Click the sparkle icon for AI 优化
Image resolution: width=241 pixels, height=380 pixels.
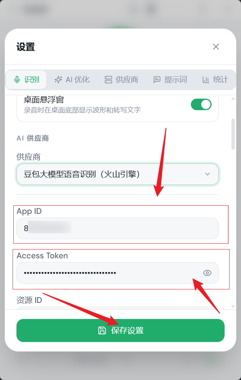[58, 80]
